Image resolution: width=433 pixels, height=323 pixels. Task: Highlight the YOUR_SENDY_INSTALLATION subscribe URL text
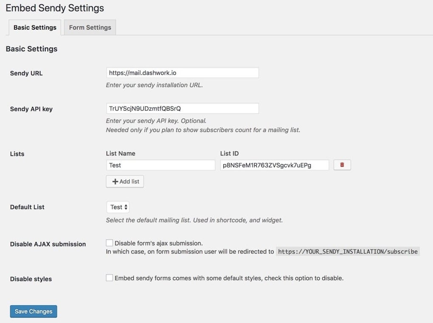[x=348, y=251]
